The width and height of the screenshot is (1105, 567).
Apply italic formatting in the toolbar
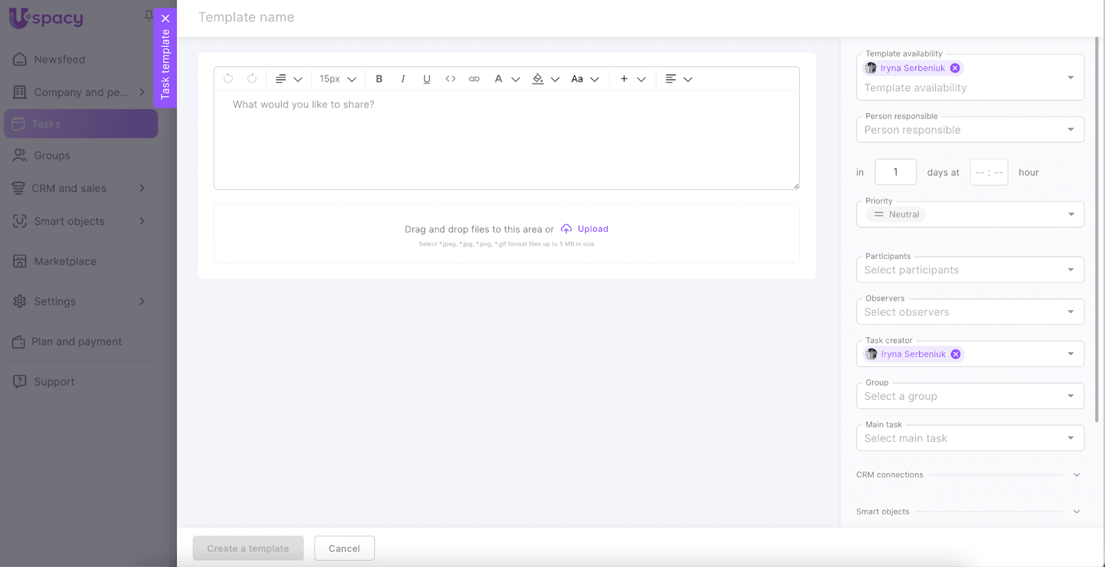[x=403, y=79]
